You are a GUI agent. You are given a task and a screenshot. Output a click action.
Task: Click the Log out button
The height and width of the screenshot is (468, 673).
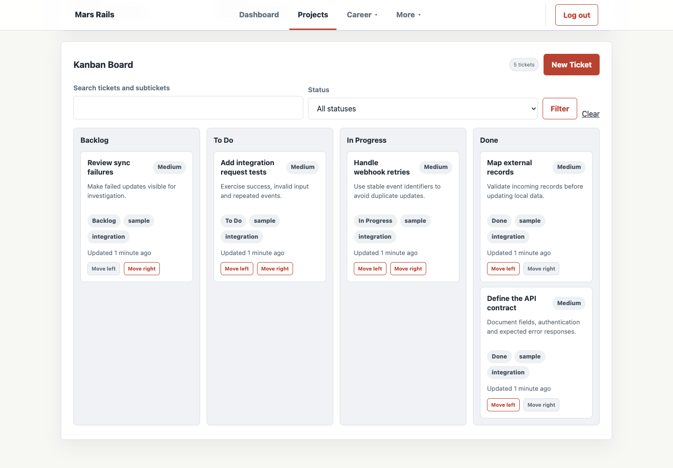576,15
